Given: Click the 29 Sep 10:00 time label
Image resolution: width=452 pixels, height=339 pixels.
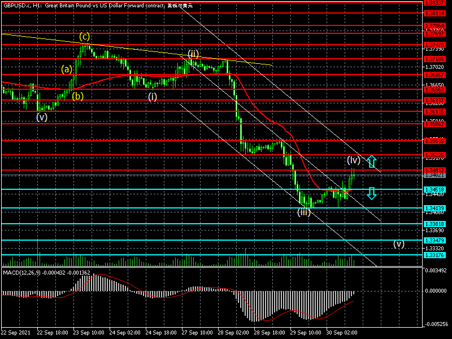Looking at the screenshot, I should (306, 333).
